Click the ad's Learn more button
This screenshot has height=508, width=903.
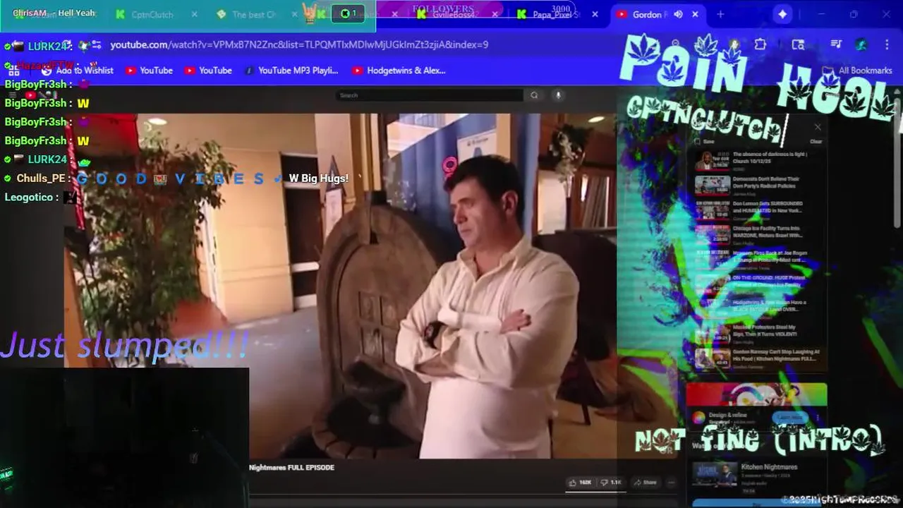pyautogui.click(x=789, y=418)
